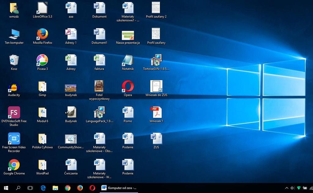This screenshot has height=193, width=313.
Task: Click the "Polska Cyfrowa" label text
Action: click(42, 147)
